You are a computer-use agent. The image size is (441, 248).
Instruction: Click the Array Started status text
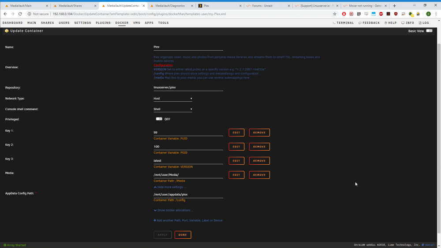[15, 245]
